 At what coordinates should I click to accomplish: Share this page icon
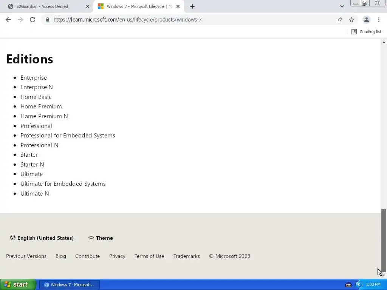pyautogui.click(x=339, y=20)
